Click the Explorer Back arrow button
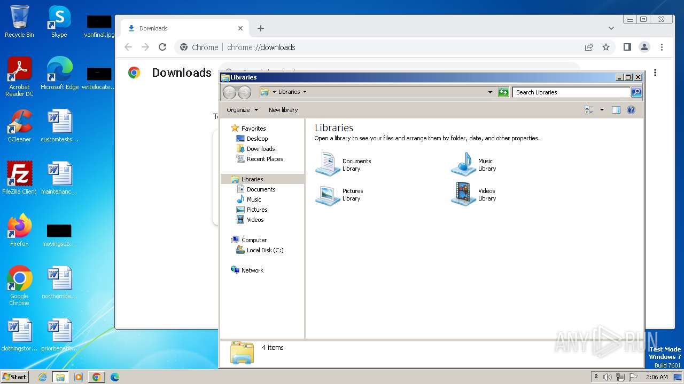The image size is (684, 384). pyautogui.click(x=229, y=92)
